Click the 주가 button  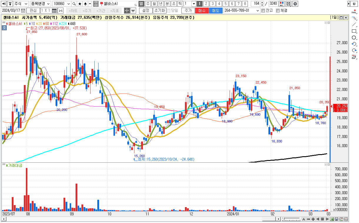pos(188,11)
